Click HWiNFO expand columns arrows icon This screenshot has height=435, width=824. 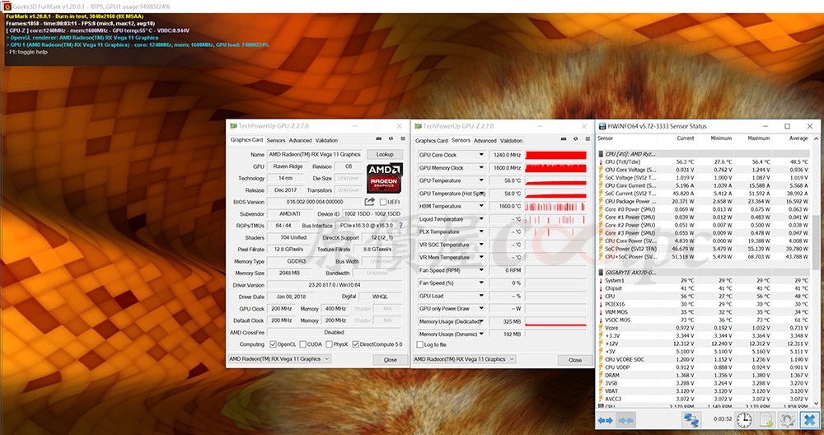[606, 420]
